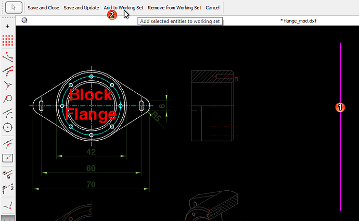Toggle snap on grid red dots icon
359x221 pixels.
(8, 41)
